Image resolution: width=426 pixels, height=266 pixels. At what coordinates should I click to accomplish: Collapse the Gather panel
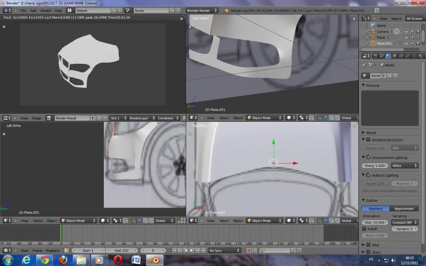click(x=364, y=201)
